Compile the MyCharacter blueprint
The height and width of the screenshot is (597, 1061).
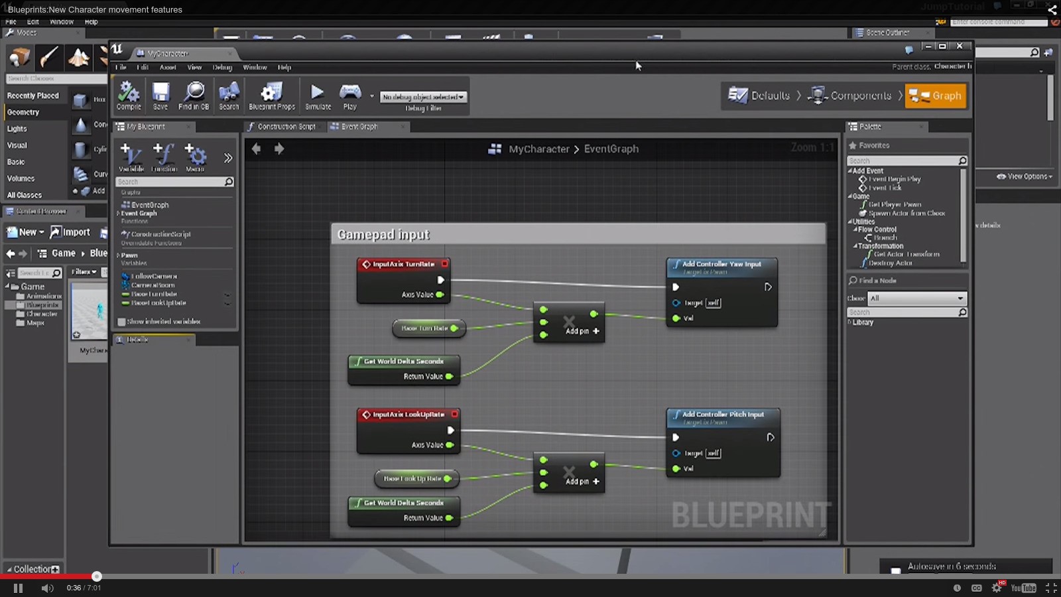tap(129, 96)
